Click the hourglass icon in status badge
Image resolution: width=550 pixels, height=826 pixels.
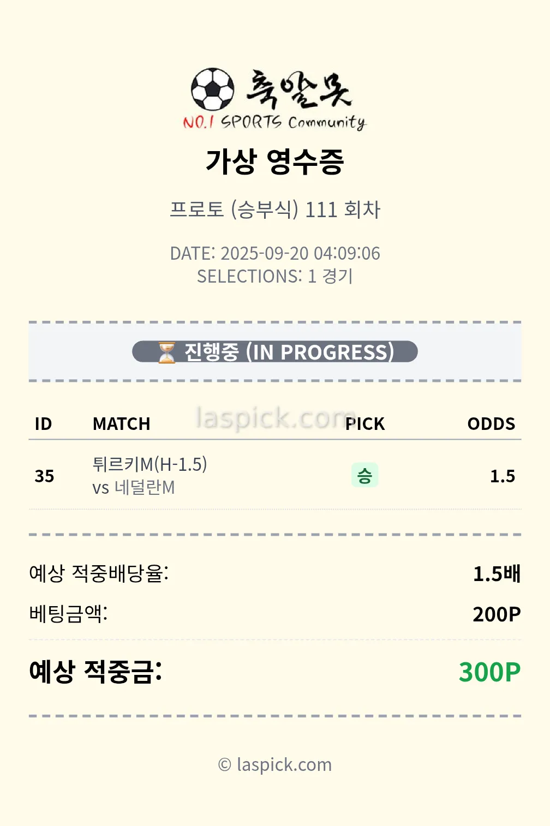[166, 352]
